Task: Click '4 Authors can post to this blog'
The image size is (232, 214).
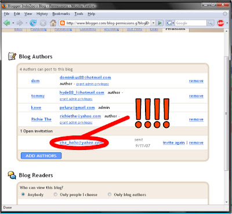Action: pyautogui.click(x=46, y=69)
